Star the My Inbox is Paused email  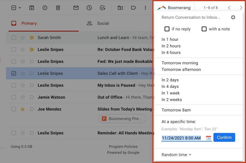(23, 85)
